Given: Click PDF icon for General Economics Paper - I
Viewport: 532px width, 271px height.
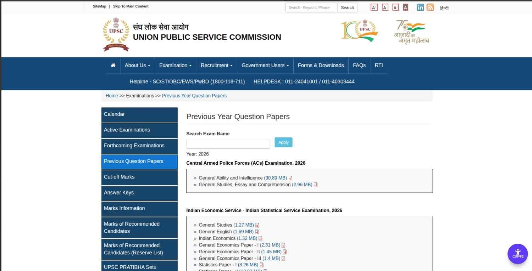Looking at the screenshot, I should pos(283,245).
